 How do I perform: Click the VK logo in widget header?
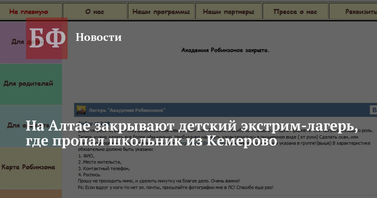click(373, 110)
